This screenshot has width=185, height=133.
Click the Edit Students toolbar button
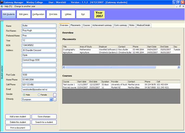click(9, 14)
